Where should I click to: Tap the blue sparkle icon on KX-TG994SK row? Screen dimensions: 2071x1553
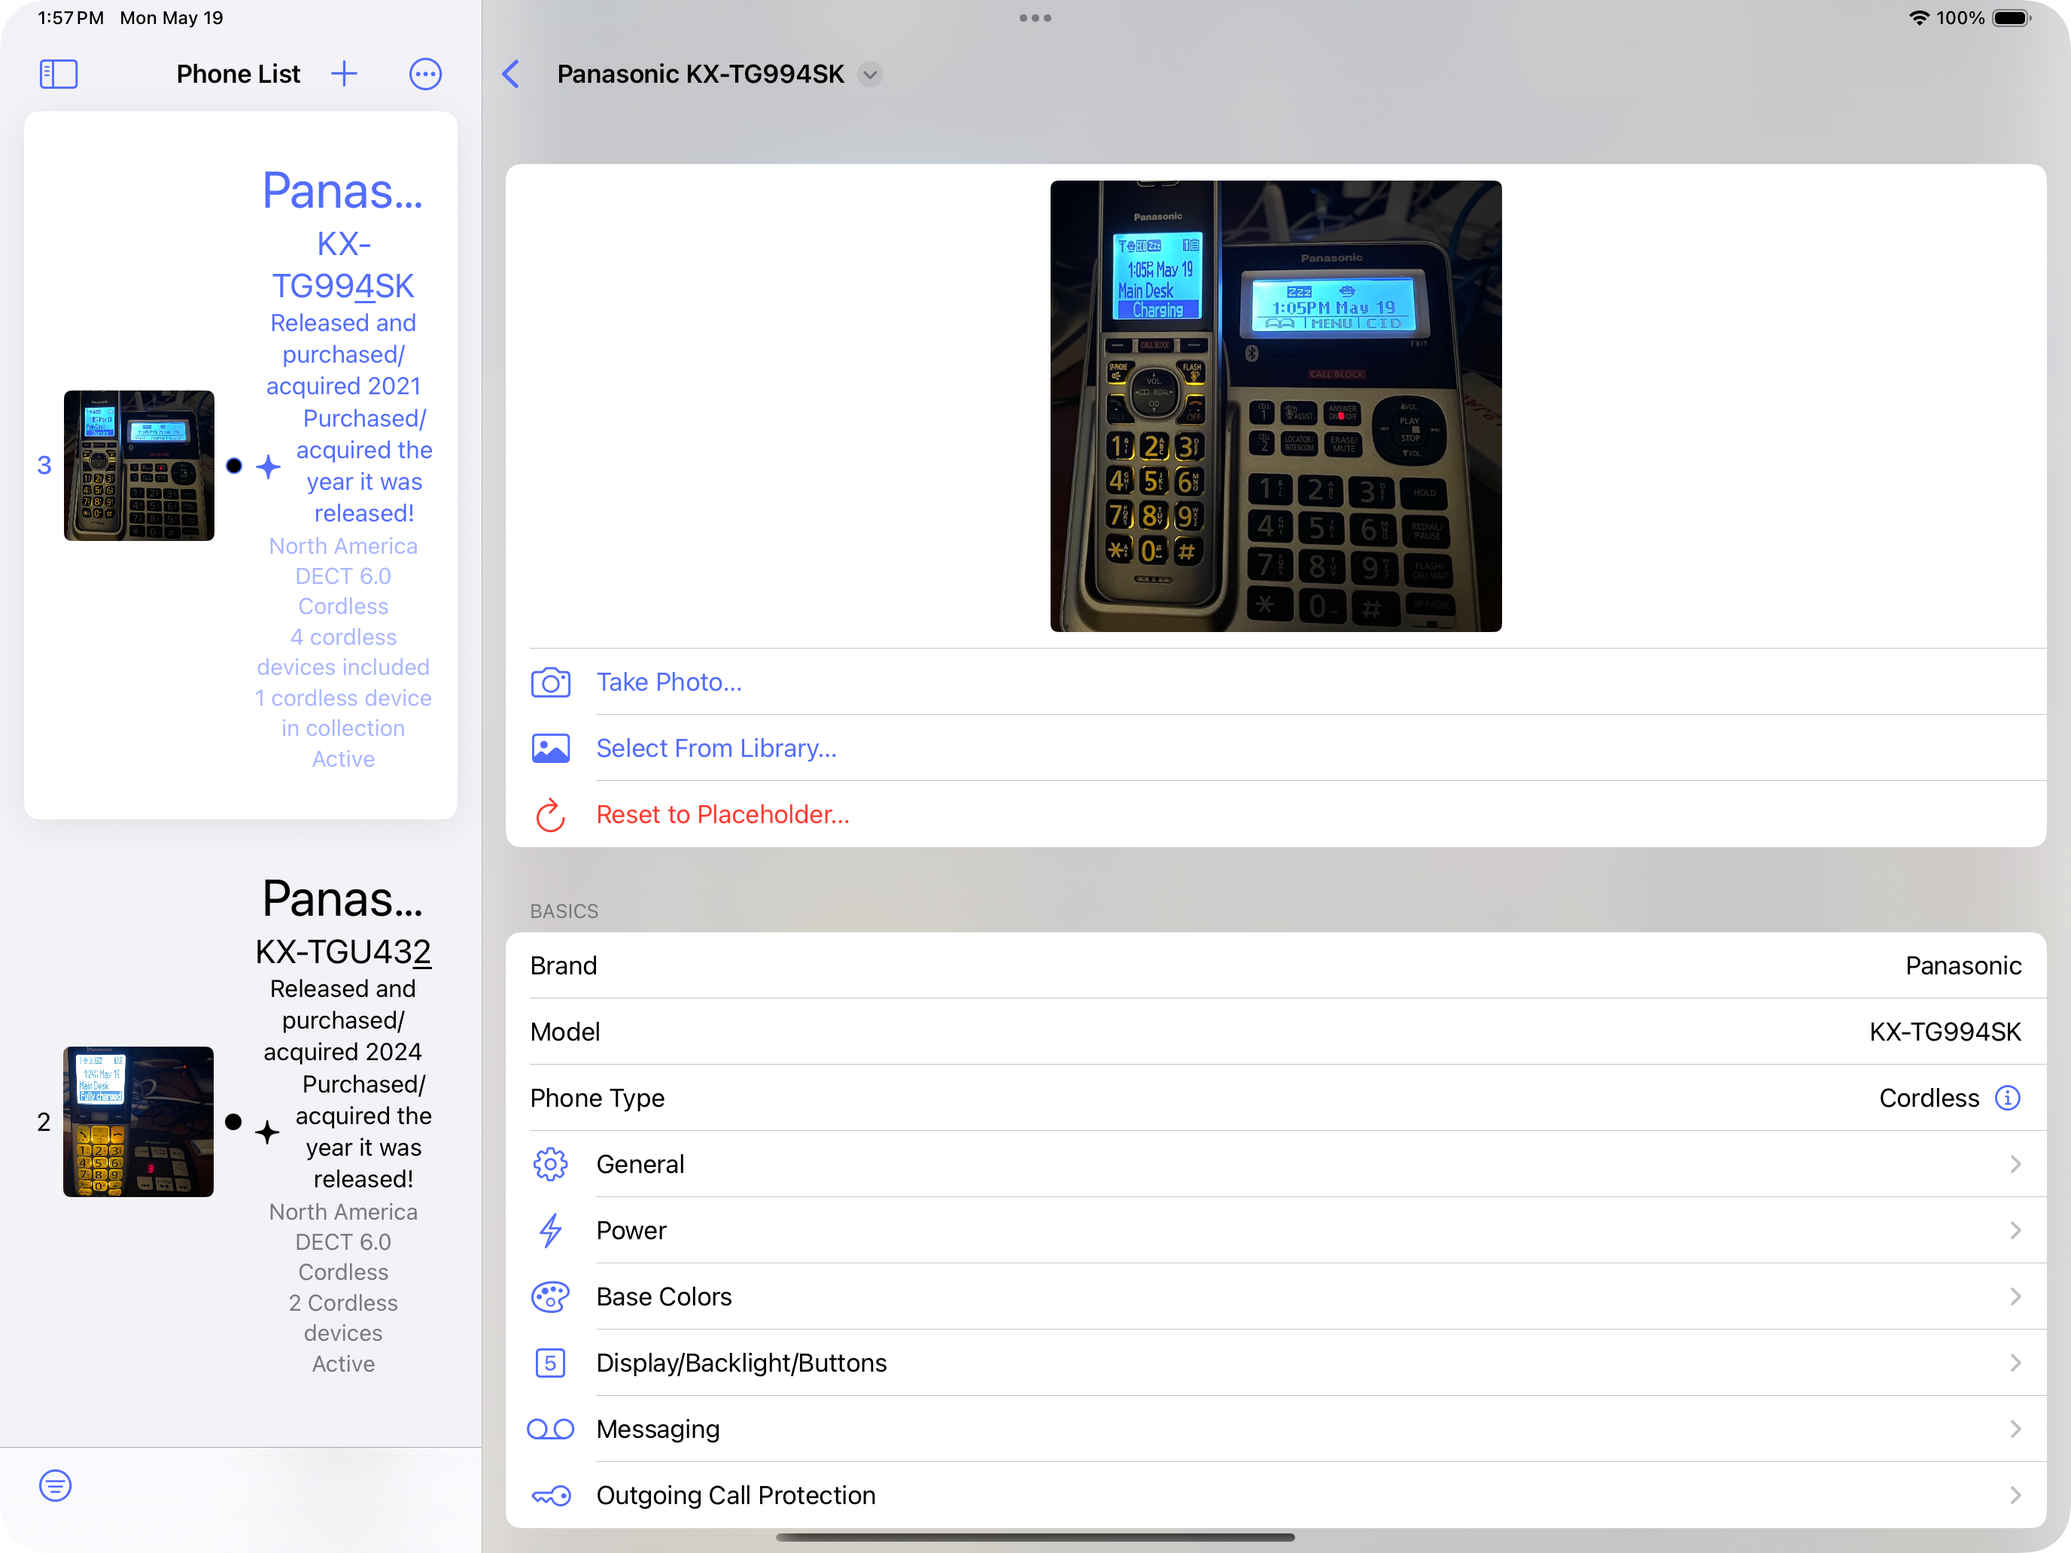pyautogui.click(x=269, y=467)
